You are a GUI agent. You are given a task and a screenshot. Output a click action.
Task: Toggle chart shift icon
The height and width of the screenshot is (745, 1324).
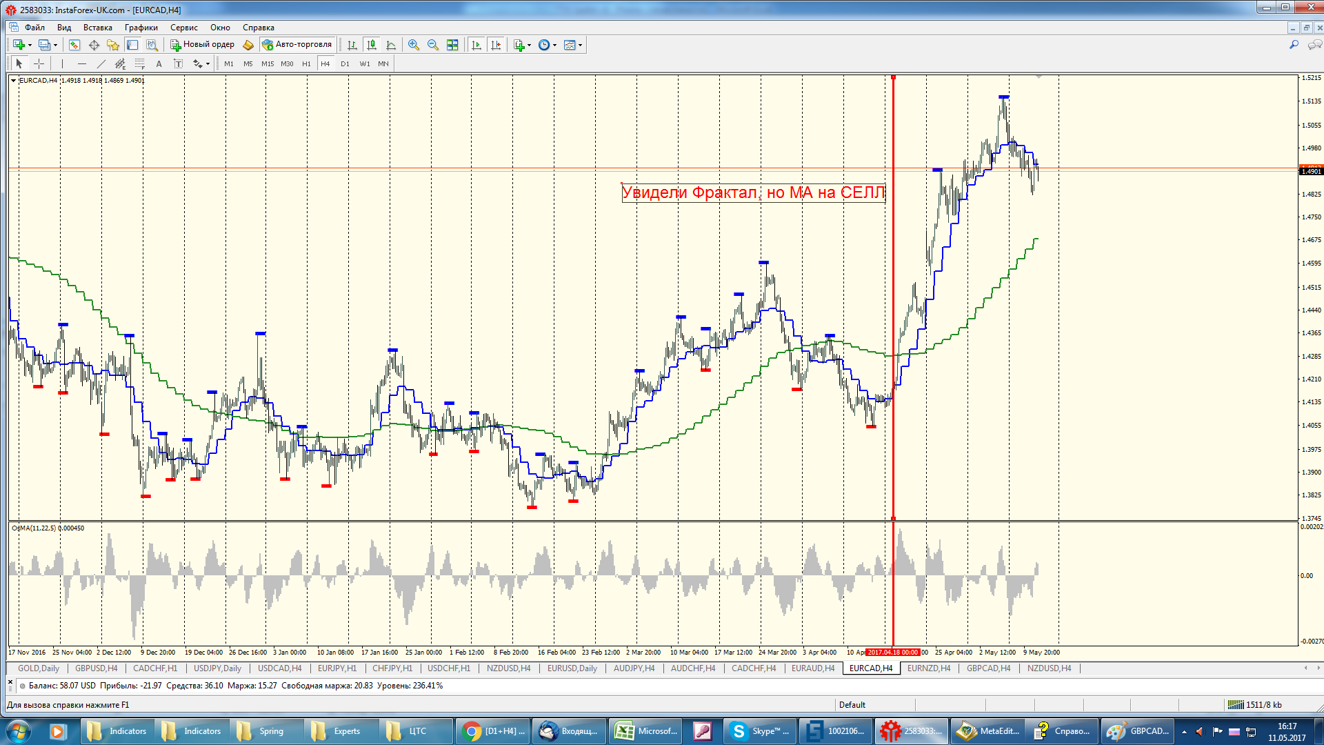495,45
